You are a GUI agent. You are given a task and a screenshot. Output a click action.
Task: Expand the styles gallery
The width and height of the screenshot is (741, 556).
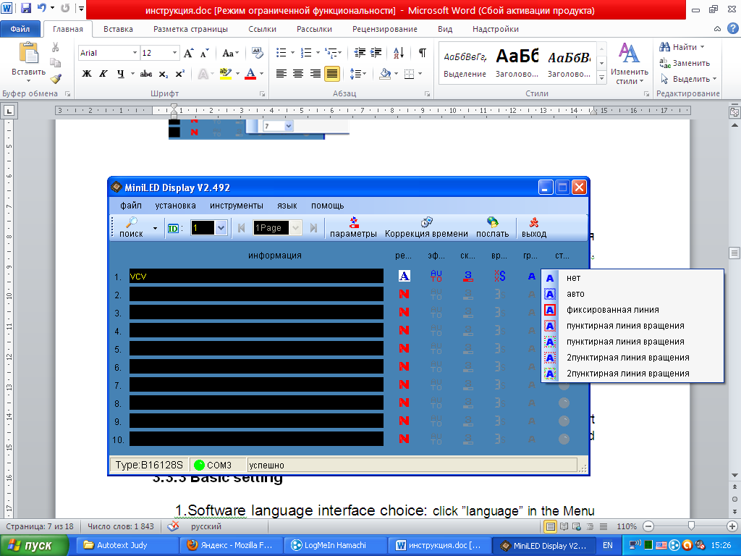click(x=601, y=78)
